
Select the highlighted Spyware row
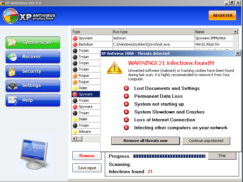(86, 94)
